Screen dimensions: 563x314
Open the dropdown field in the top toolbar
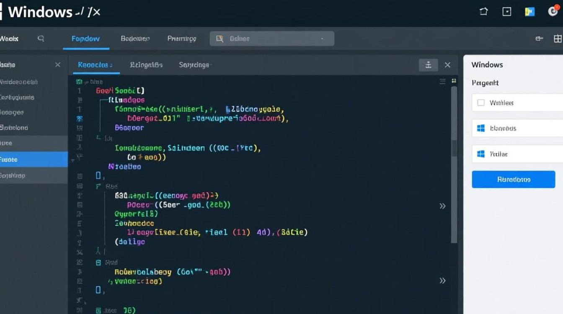(272, 39)
